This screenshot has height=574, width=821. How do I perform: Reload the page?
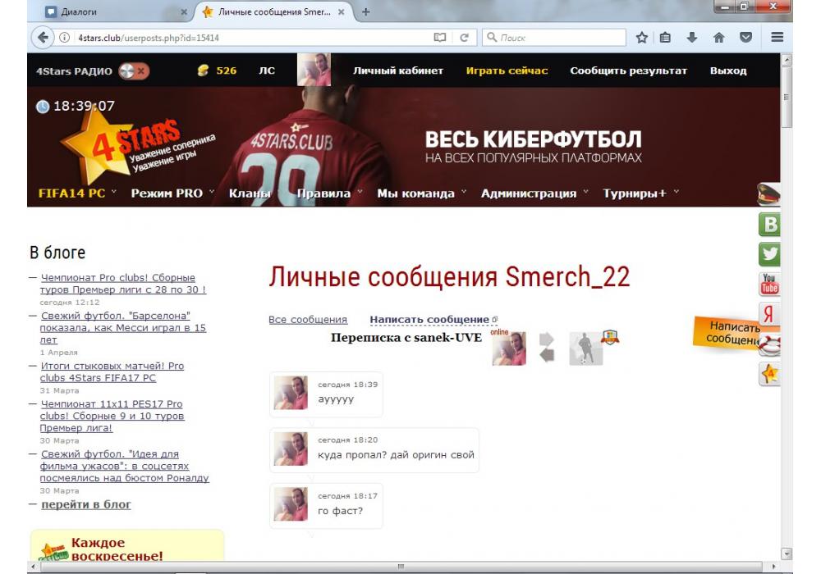click(464, 38)
